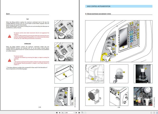Click the red warning triangle under TILT
The width and height of the screenshot is (158, 114).
9,36
